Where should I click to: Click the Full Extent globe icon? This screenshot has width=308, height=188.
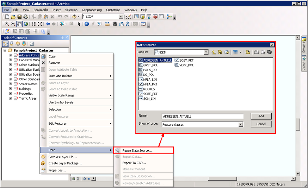pyautogui.click(x=26, y=24)
